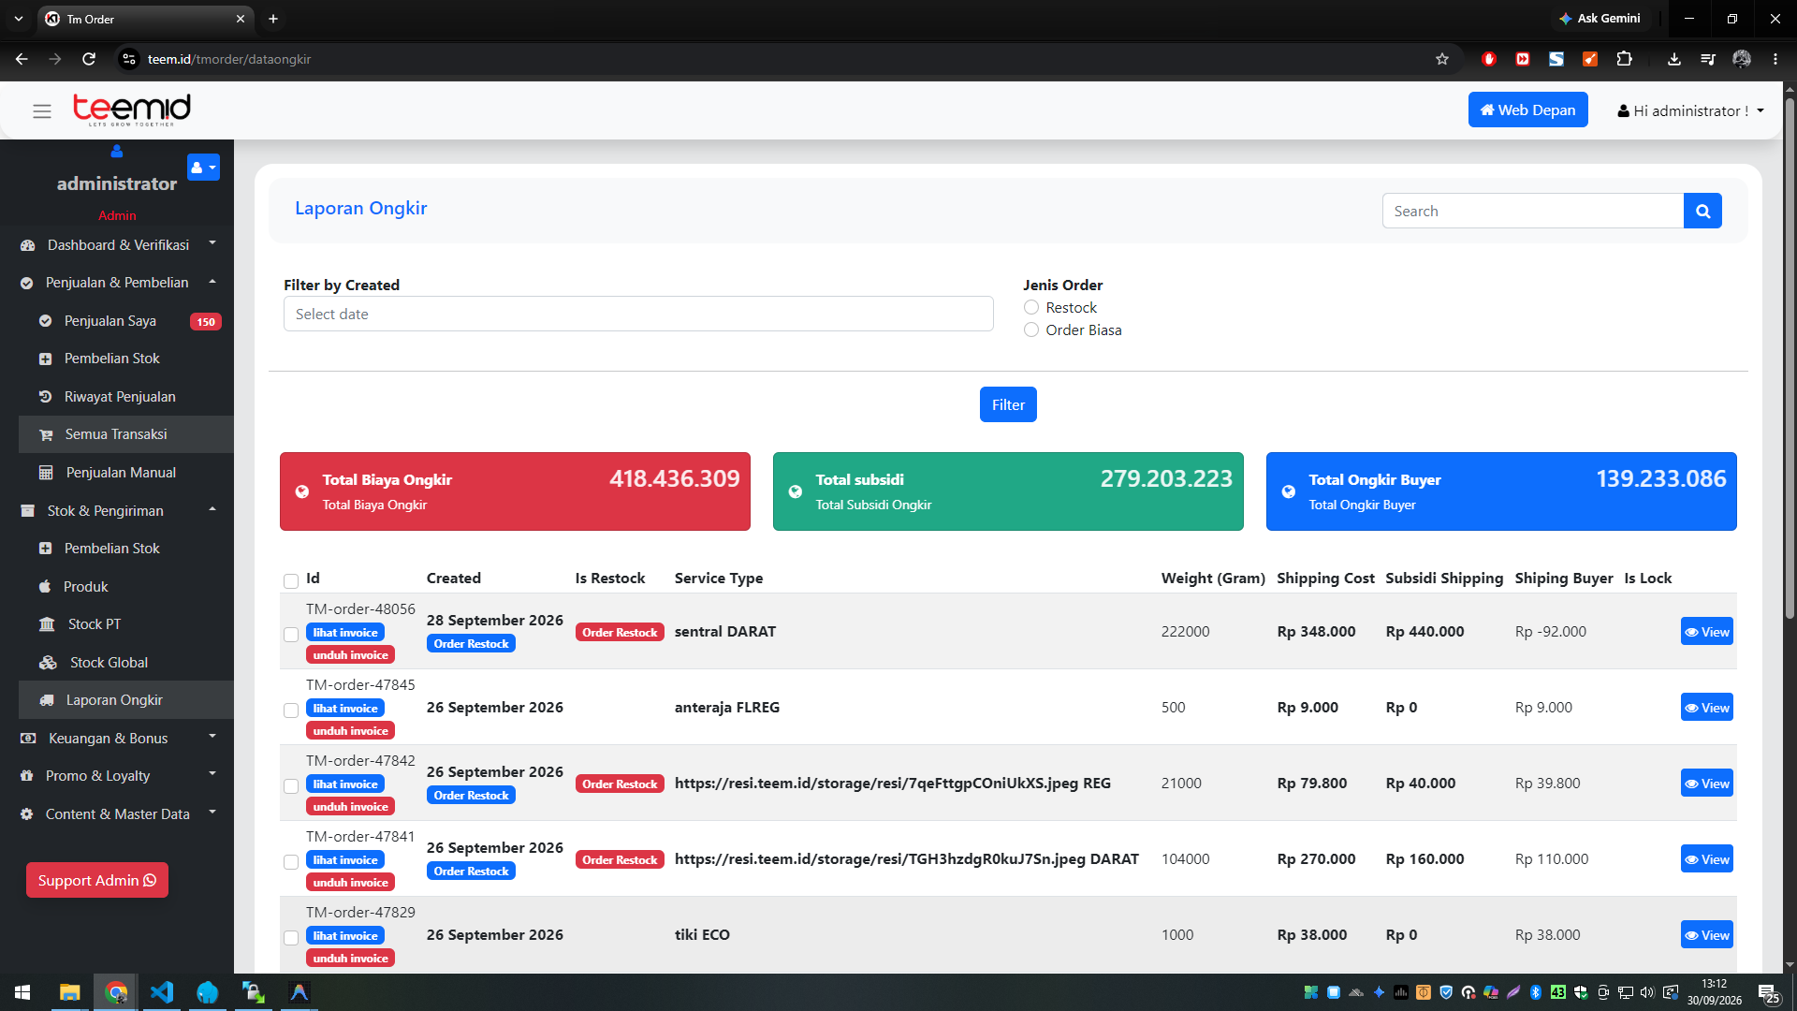Click the Search text field
The width and height of the screenshot is (1797, 1011).
coord(1532,211)
